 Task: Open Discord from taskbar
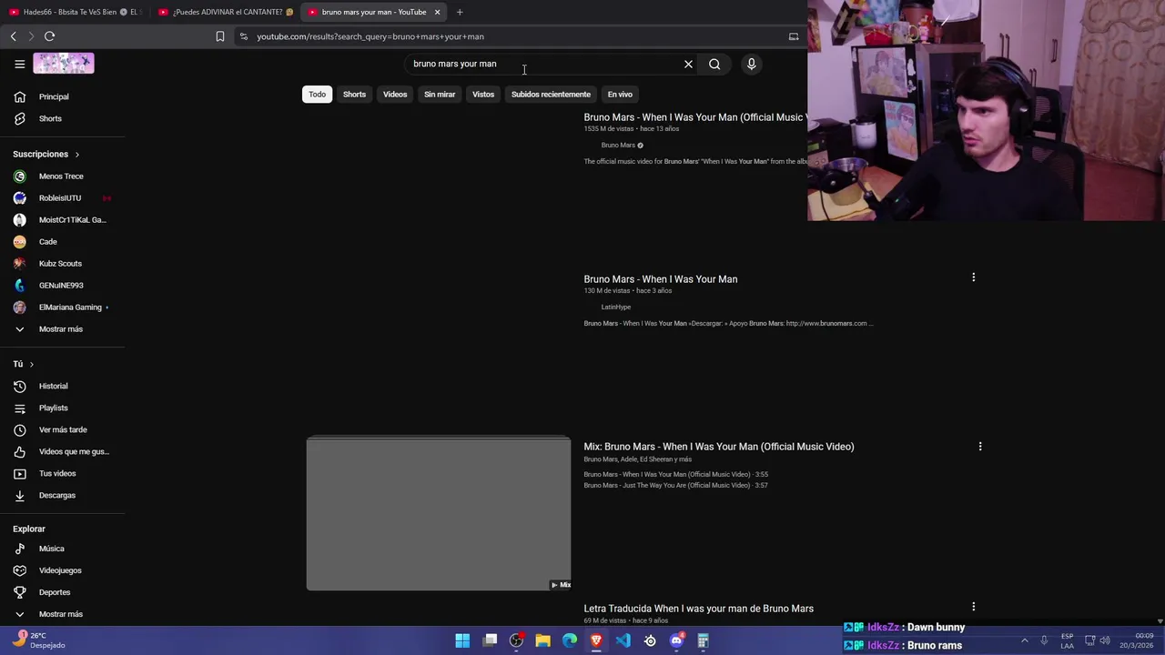pos(676,640)
